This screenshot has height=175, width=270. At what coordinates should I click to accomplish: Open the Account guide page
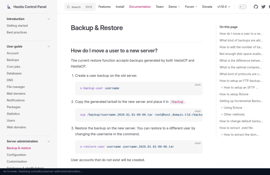(13, 53)
